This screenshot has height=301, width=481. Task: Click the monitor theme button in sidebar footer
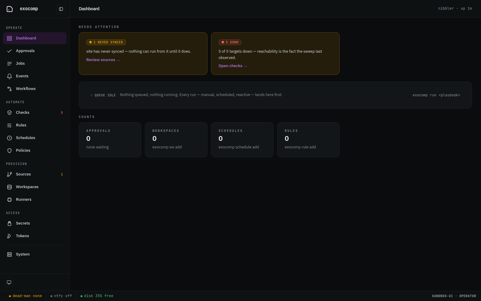9,282
